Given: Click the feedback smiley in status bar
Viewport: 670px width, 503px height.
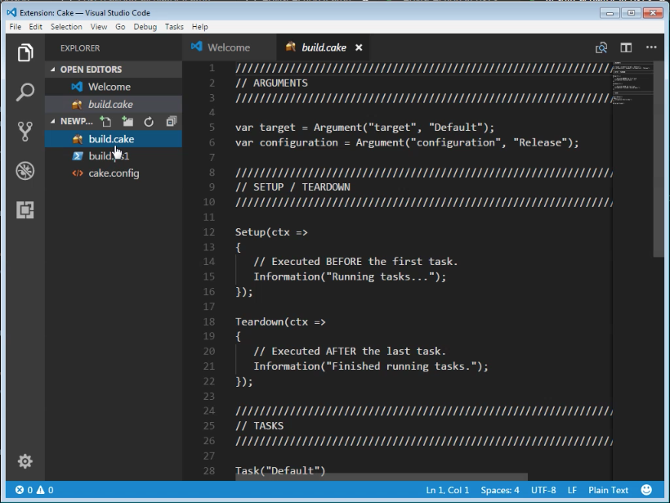Looking at the screenshot, I should tap(646, 490).
